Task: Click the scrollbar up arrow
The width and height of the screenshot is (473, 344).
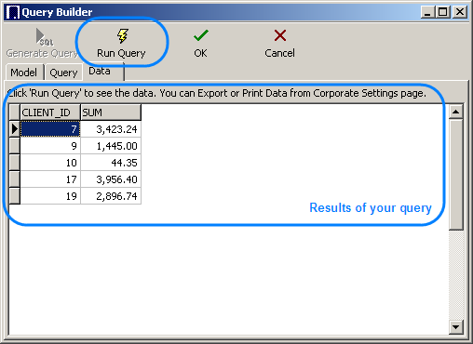Action: click(456, 112)
